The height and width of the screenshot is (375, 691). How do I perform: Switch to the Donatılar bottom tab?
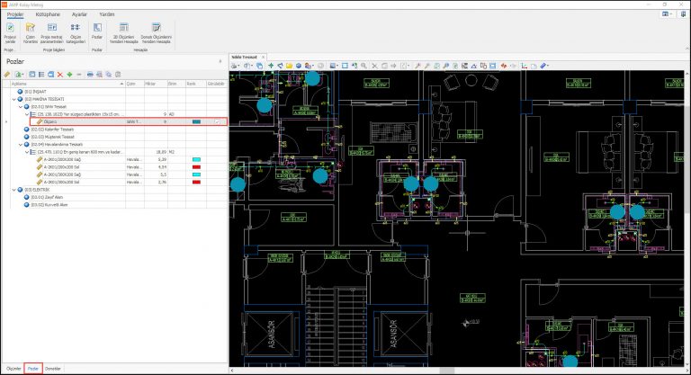53,369
